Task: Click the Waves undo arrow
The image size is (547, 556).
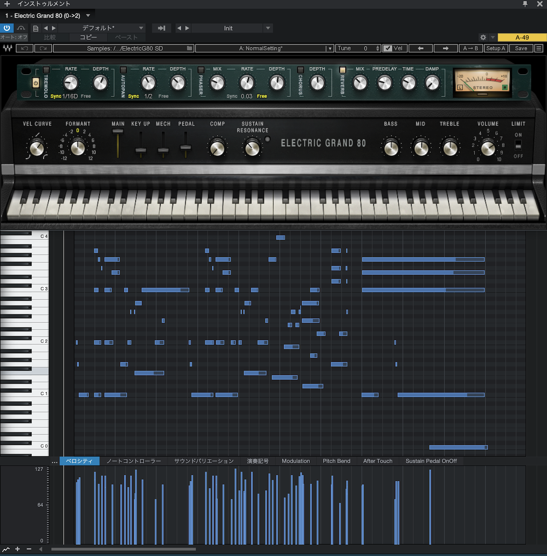Action: (25, 48)
